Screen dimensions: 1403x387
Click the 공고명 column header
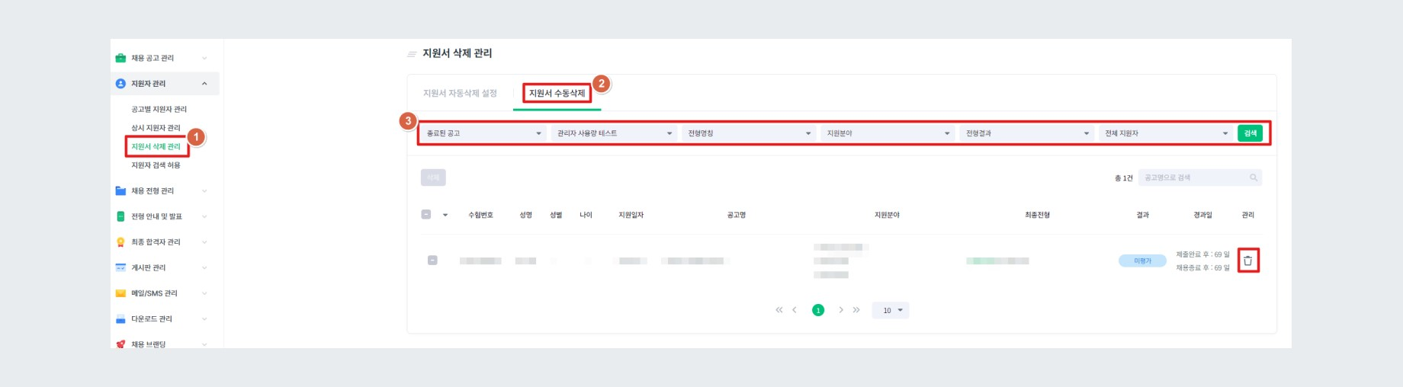coord(736,215)
